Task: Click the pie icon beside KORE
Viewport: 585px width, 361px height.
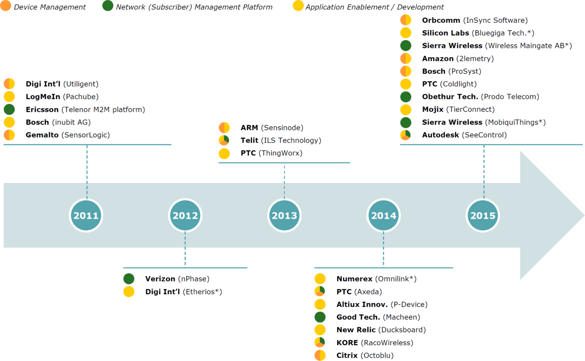Action: tap(320, 343)
